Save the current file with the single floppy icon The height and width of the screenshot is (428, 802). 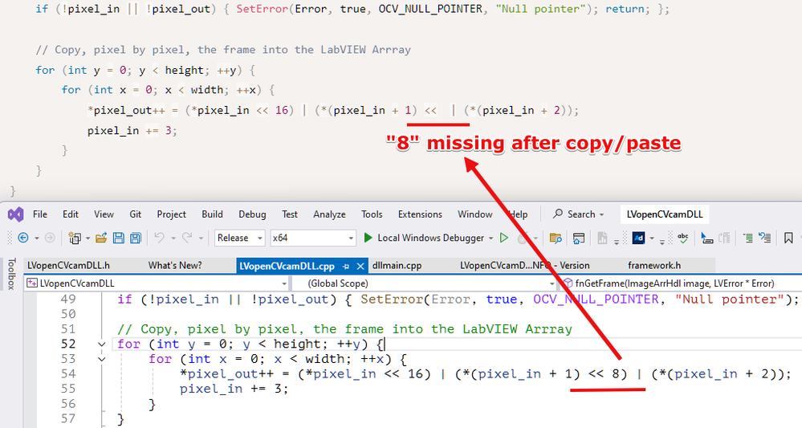[119, 238]
